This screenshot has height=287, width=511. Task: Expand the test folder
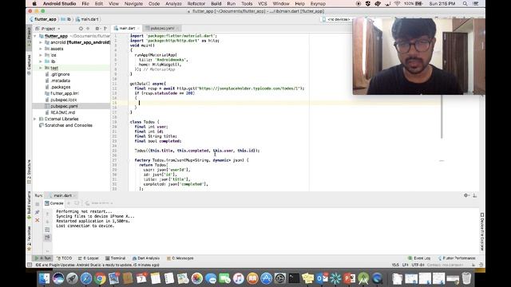[41, 68]
